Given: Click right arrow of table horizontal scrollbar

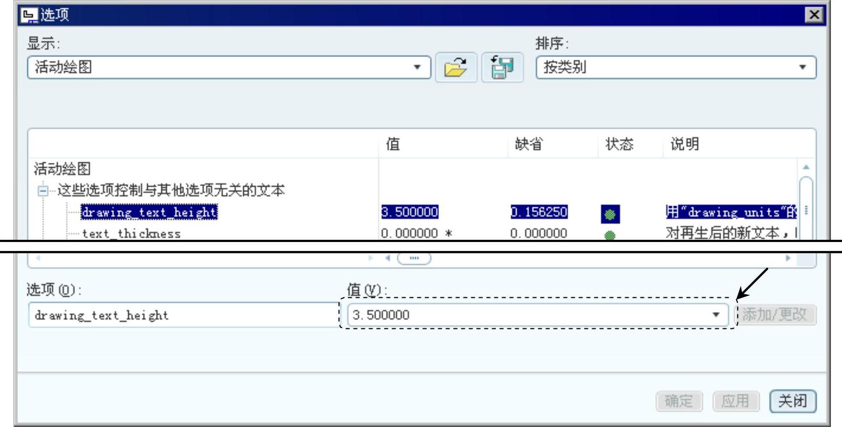Looking at the screenshot, I should 788,258.
